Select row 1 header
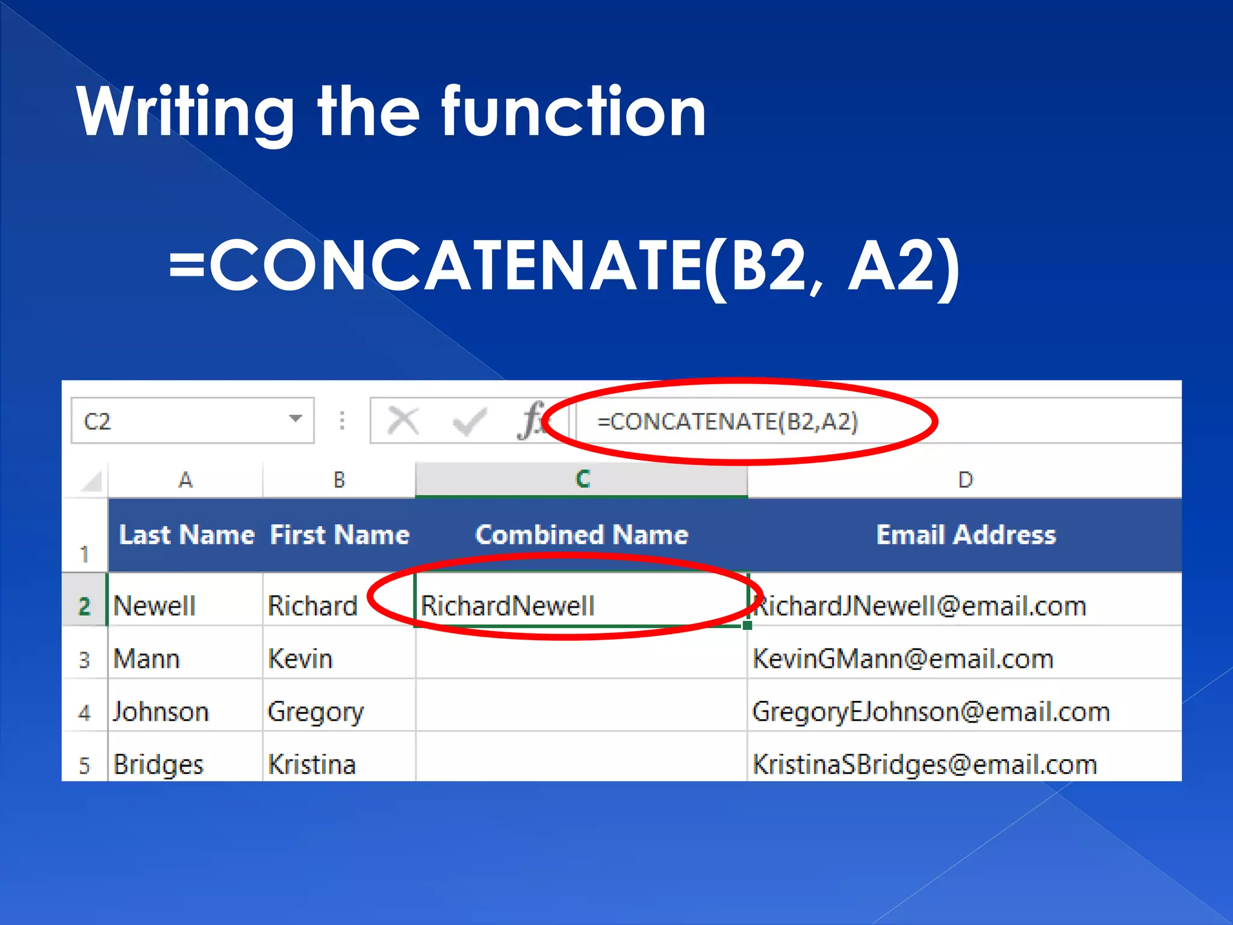Viewport: 1233px width, 925px height. [85, 535]
